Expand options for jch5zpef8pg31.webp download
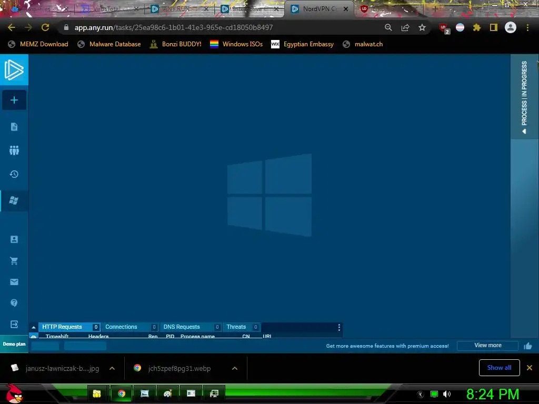 coord(235,368)
